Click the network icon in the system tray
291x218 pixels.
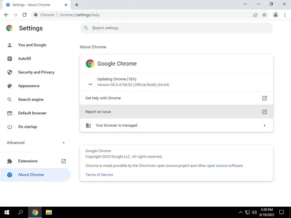[248, 212]
